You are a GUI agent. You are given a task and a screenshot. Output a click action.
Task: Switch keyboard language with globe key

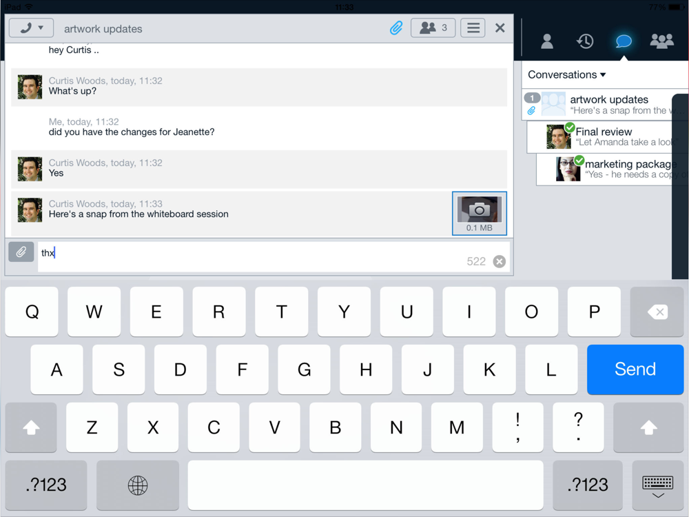138,485
